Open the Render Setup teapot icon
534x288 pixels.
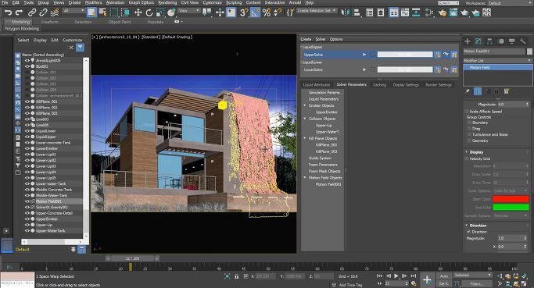(442, 13)
